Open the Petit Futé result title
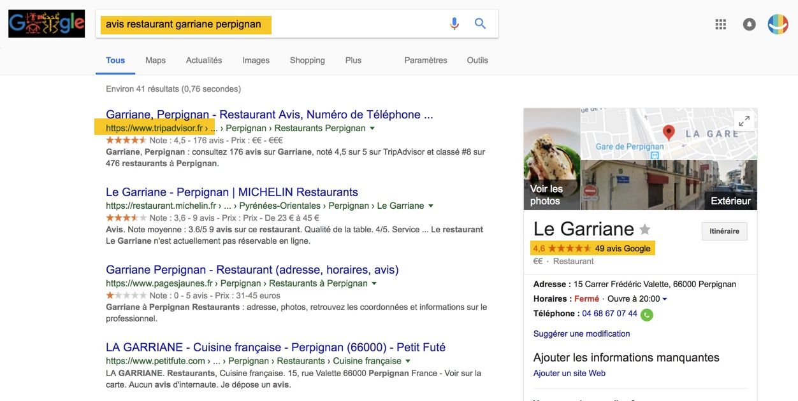 coord(275,348)
